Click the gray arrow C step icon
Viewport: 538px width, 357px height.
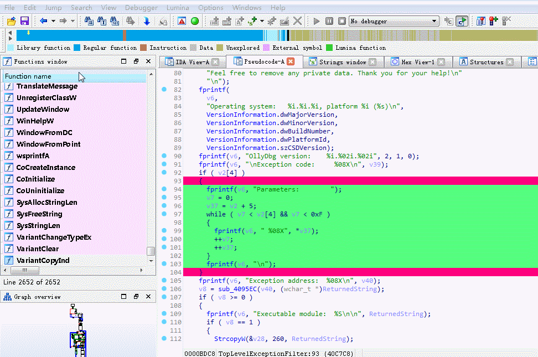pyautogui.click(x=448, y=21)
